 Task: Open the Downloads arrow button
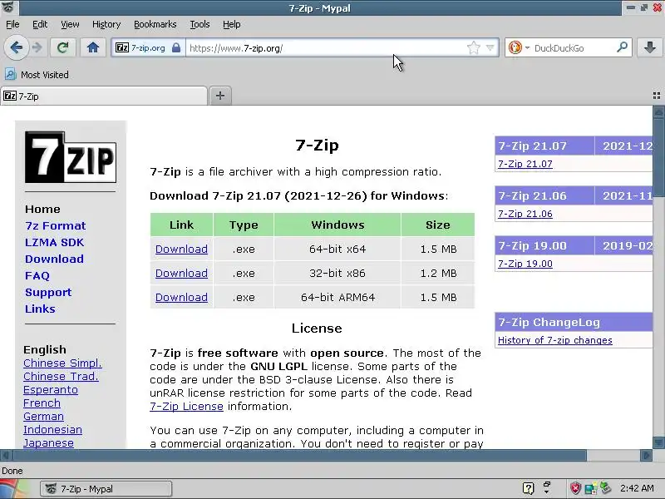coord(650,47)
